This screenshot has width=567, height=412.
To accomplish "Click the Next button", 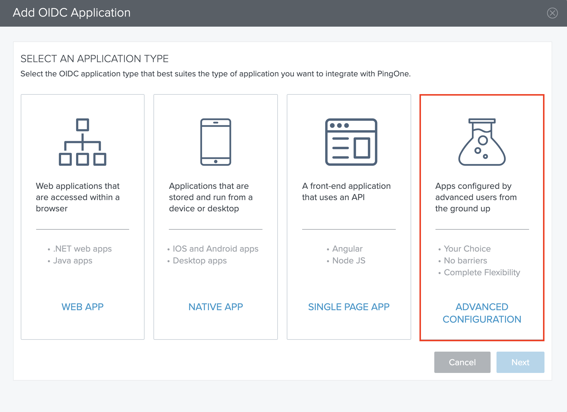I will click(520, 362).
